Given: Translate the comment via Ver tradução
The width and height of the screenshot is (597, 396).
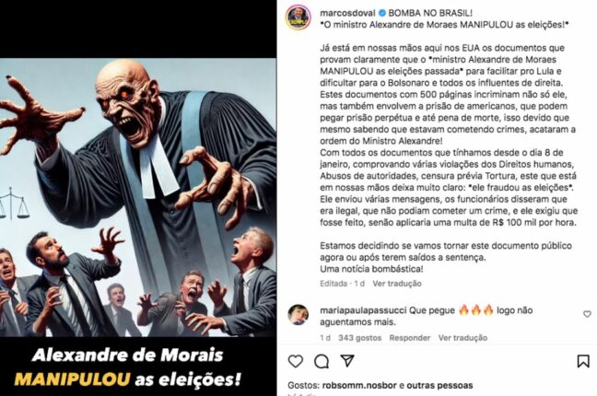Looking at the screenshot, I should (462, 338).
